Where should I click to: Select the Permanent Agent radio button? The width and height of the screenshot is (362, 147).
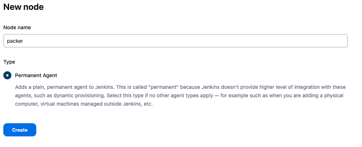[7, 75]
